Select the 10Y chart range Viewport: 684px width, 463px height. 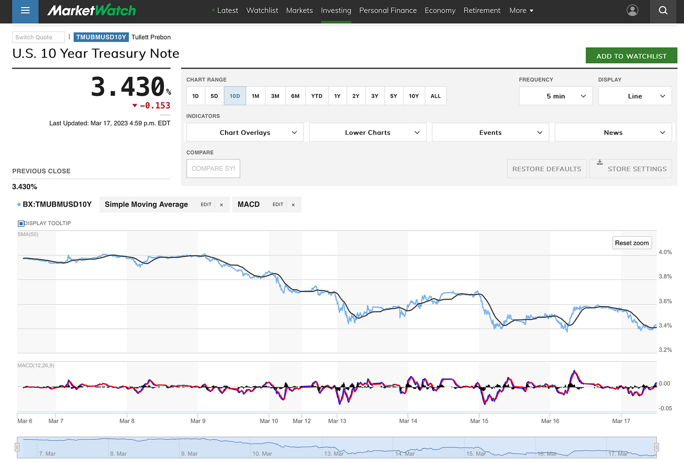point(414,96)
